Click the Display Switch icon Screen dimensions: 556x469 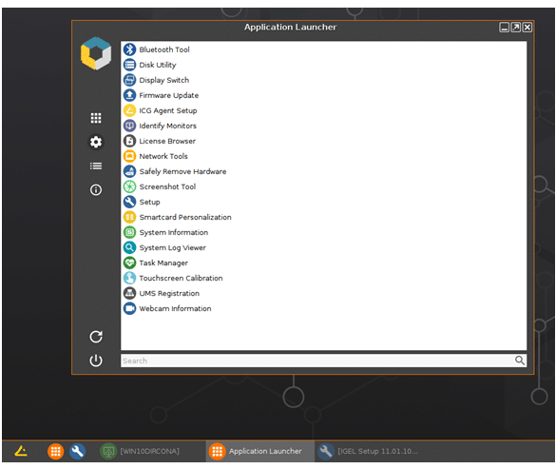pos(129,80)
